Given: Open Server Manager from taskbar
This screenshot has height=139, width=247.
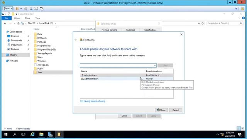Looking at the screenshot, I should click(50, 134).
